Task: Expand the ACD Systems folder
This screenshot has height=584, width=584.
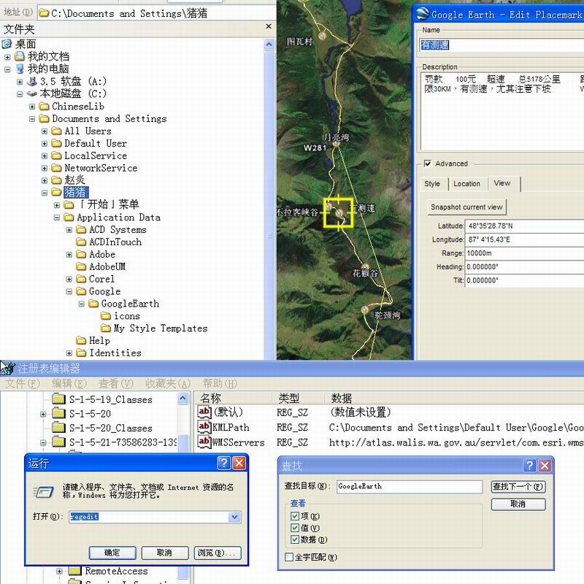Action: [x=69, y=230]
